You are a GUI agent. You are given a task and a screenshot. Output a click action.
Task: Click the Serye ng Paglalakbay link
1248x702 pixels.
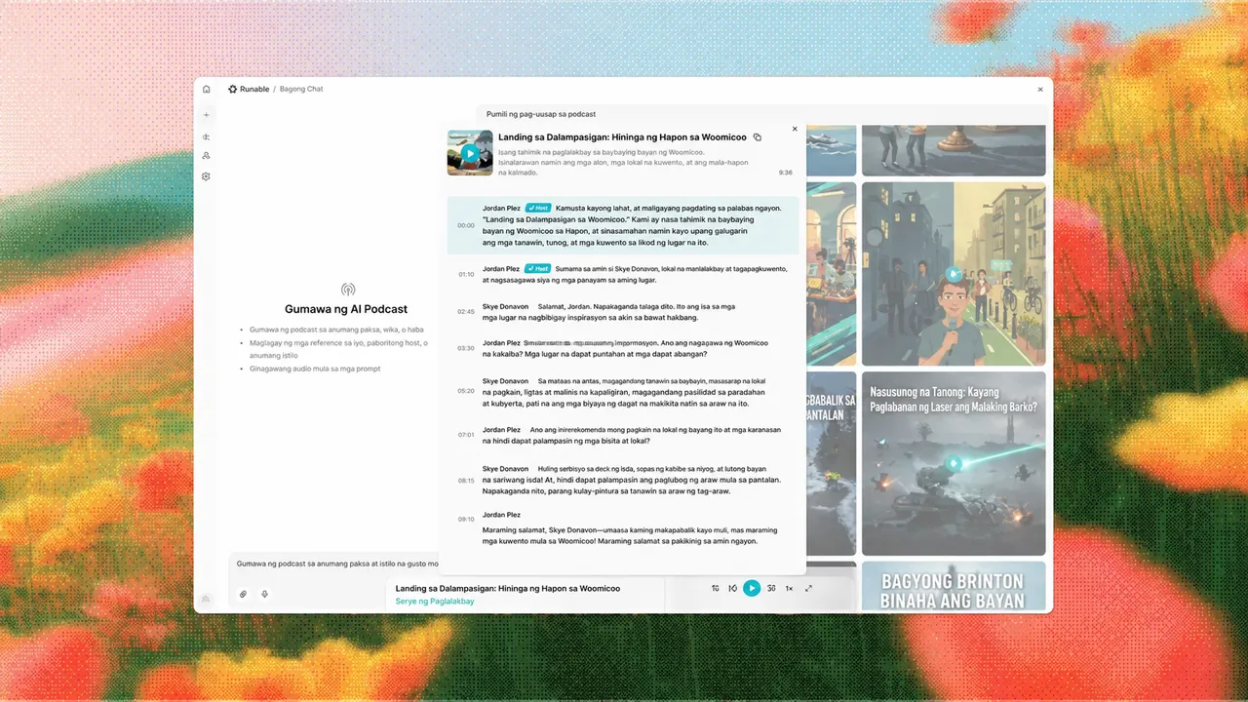(x=435, y=602)
